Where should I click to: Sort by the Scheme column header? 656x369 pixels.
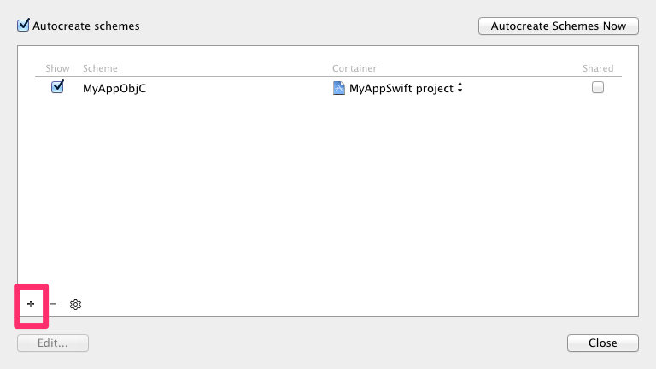[x=100, y=68]
